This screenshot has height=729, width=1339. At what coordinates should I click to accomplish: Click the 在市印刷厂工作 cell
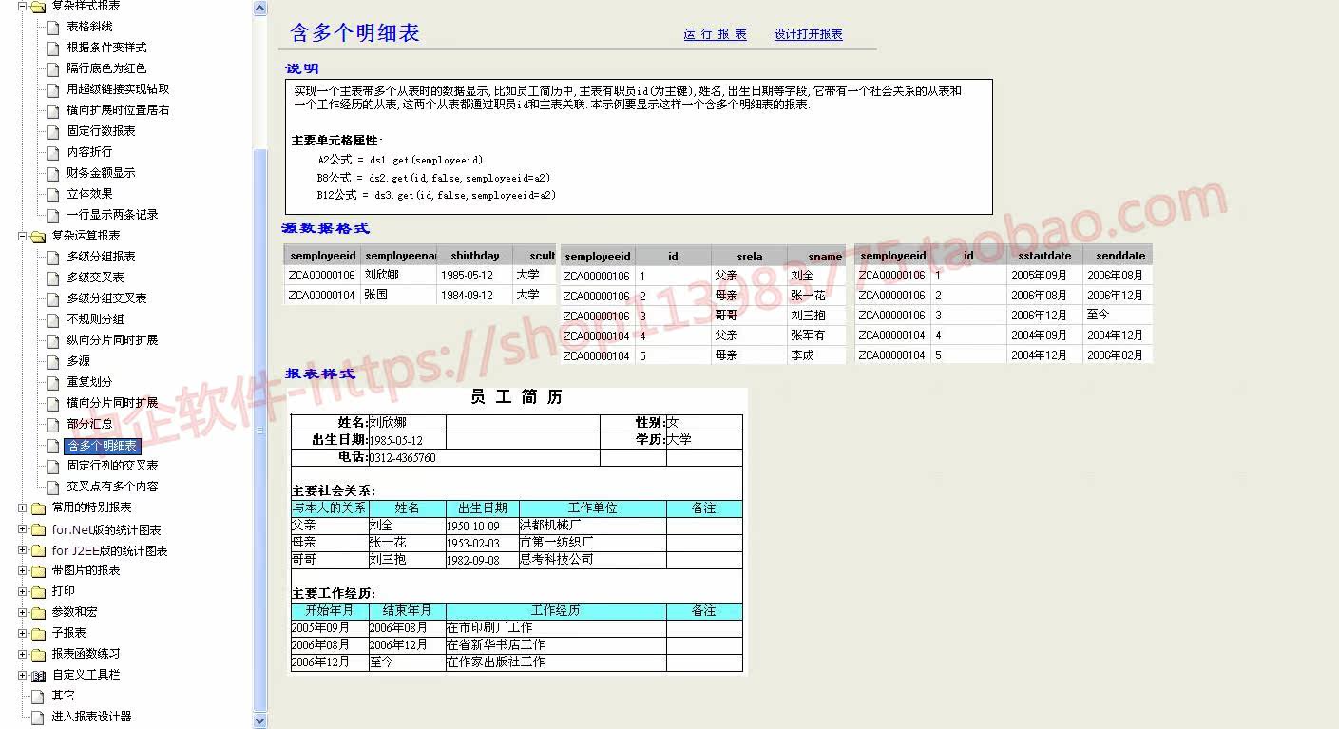556,627
